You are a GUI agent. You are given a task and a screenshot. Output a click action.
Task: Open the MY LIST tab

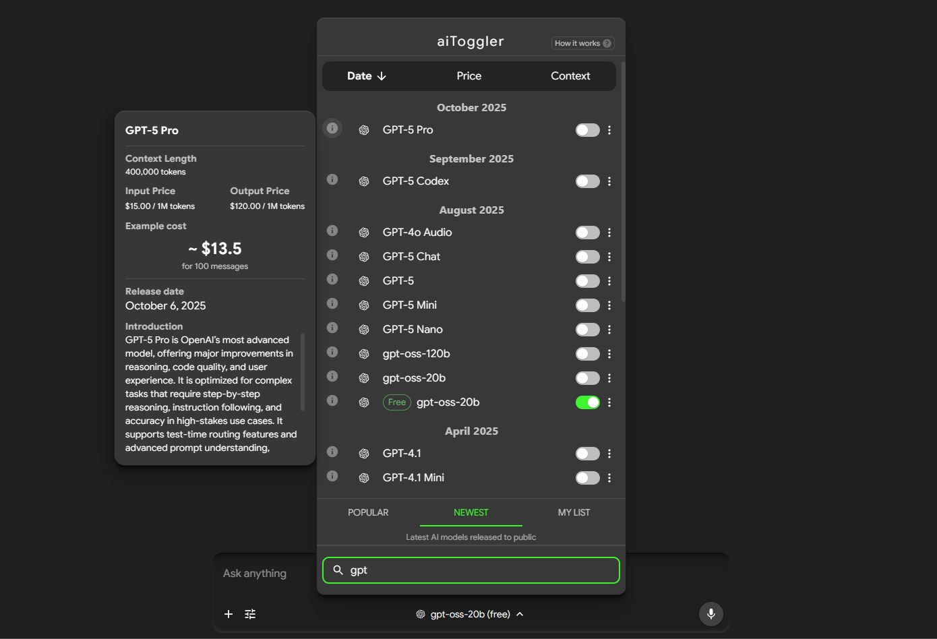(x=574, y=512)
